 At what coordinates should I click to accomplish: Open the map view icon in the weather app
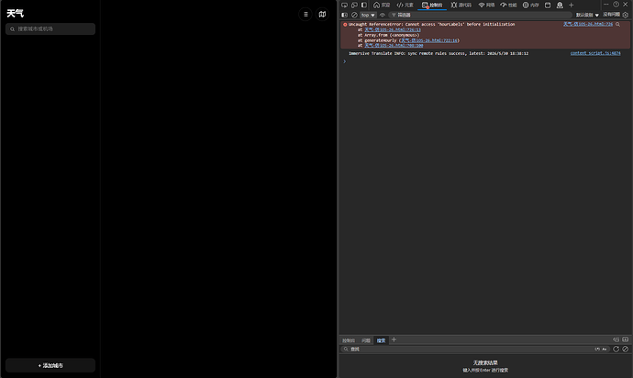point(322,14)
